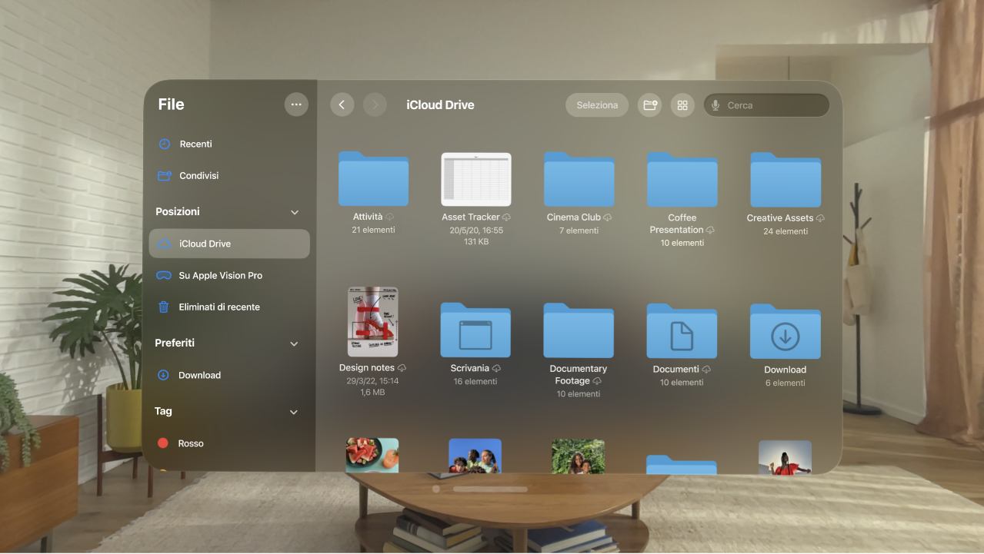Open the children against blue sky photo
The width and height of the screenshot is (984, 554).
coord(475,455)
